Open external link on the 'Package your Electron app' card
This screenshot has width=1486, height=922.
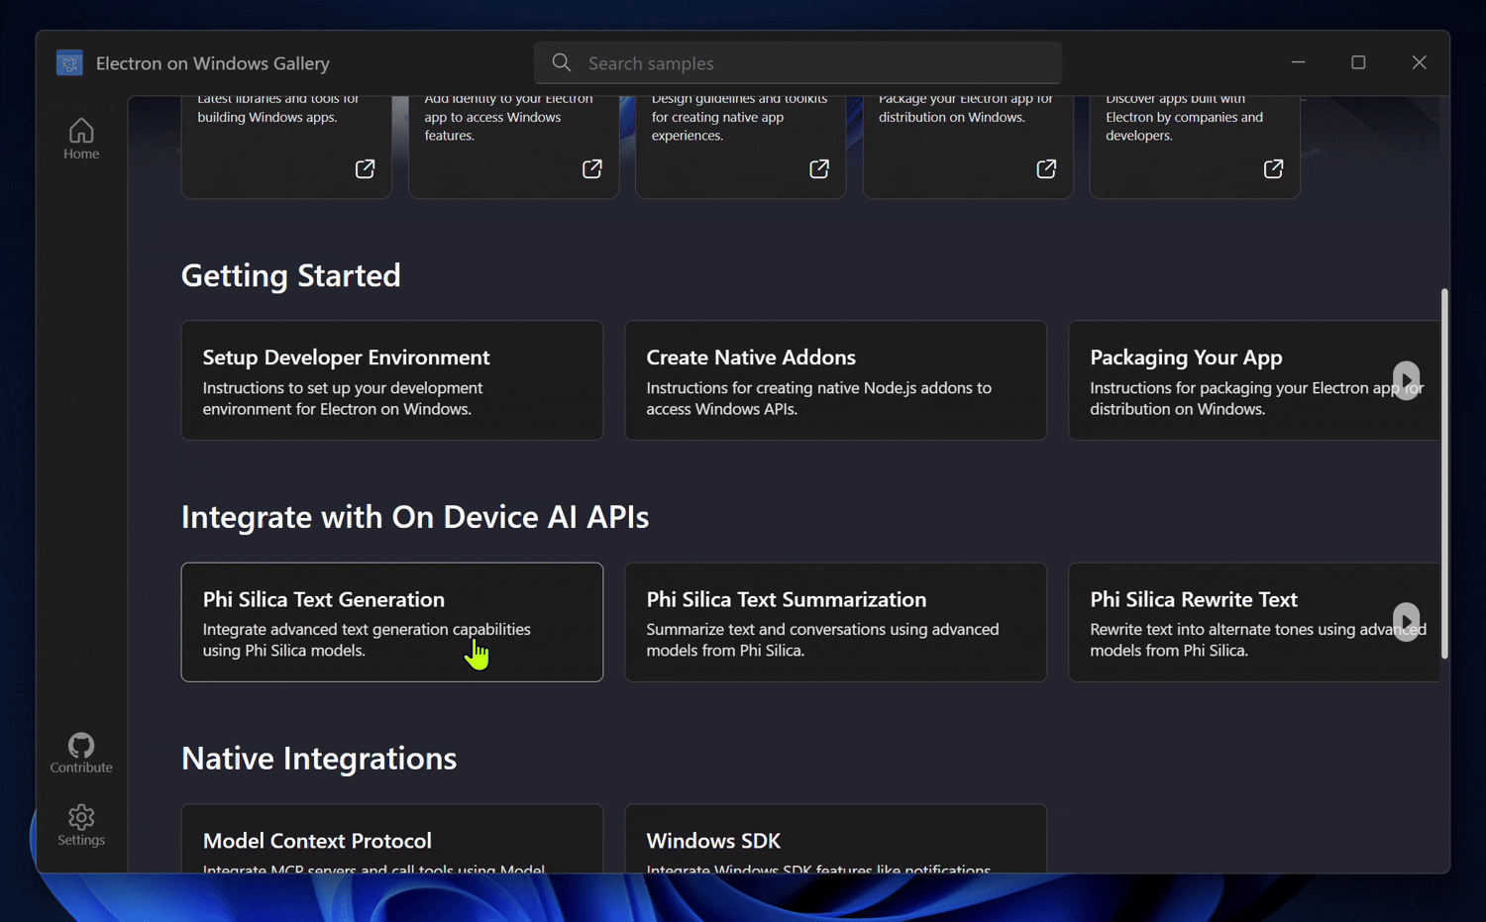(1045, 169)
